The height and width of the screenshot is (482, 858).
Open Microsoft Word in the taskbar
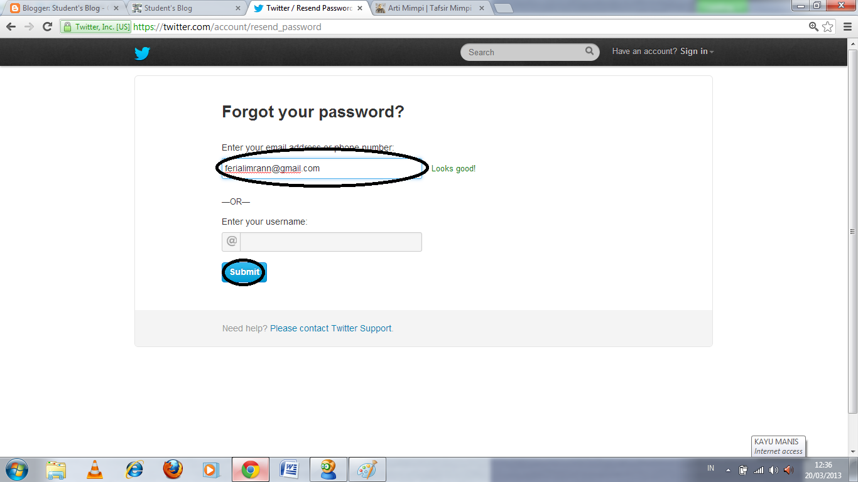click(289, 469)
